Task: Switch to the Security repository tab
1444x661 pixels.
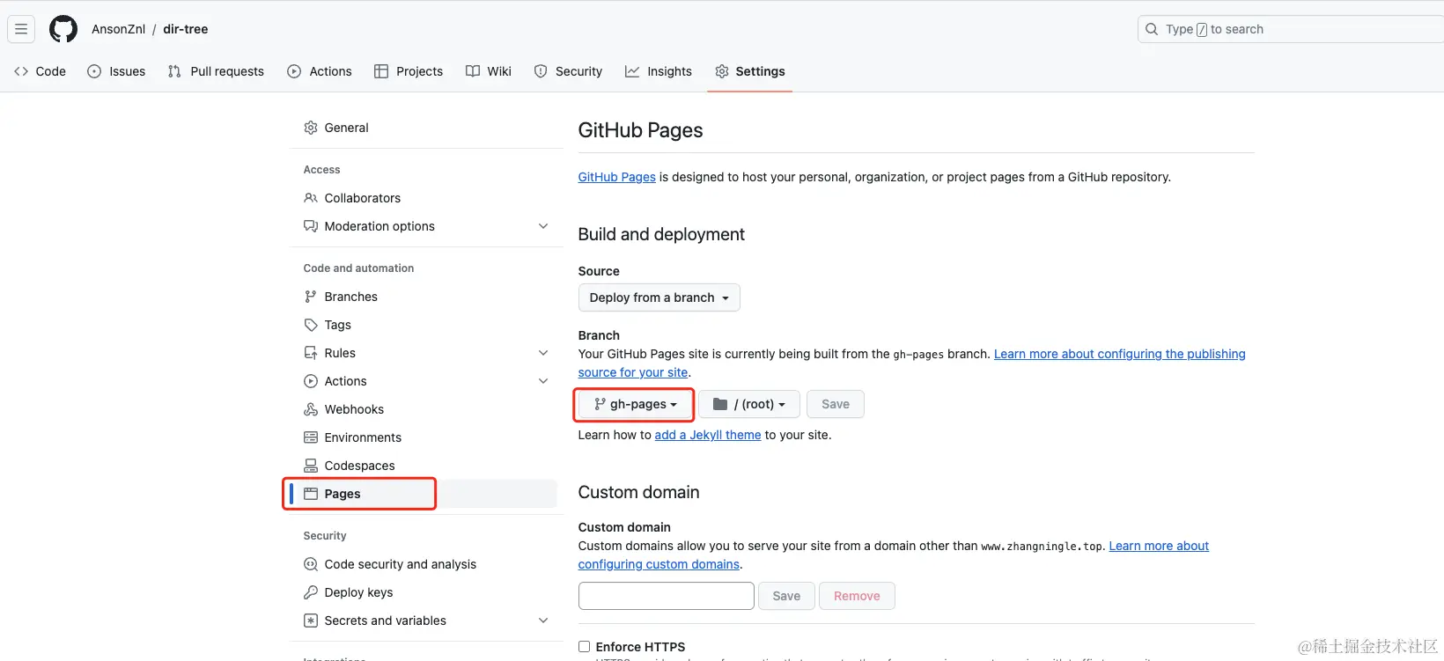Action: (x=568, y=71)
